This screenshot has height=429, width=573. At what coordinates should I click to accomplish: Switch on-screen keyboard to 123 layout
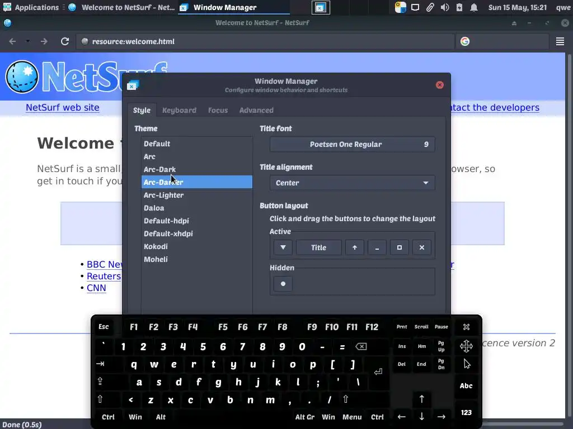466,413
